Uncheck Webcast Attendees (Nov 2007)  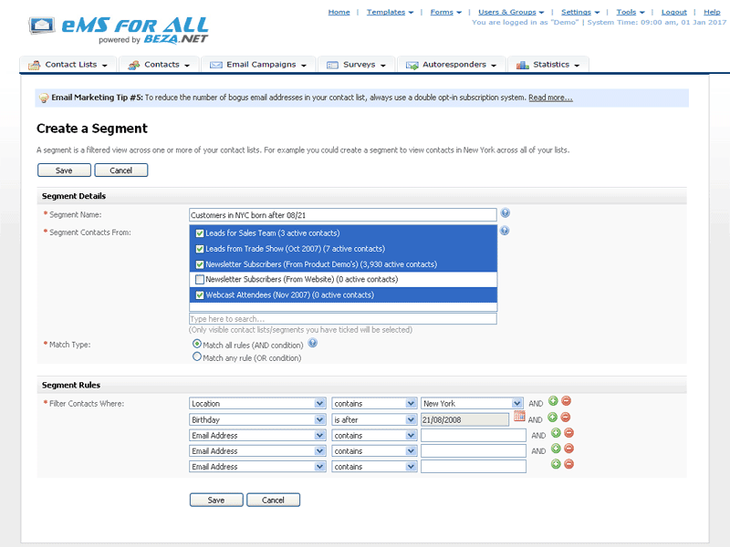point(200,294)
